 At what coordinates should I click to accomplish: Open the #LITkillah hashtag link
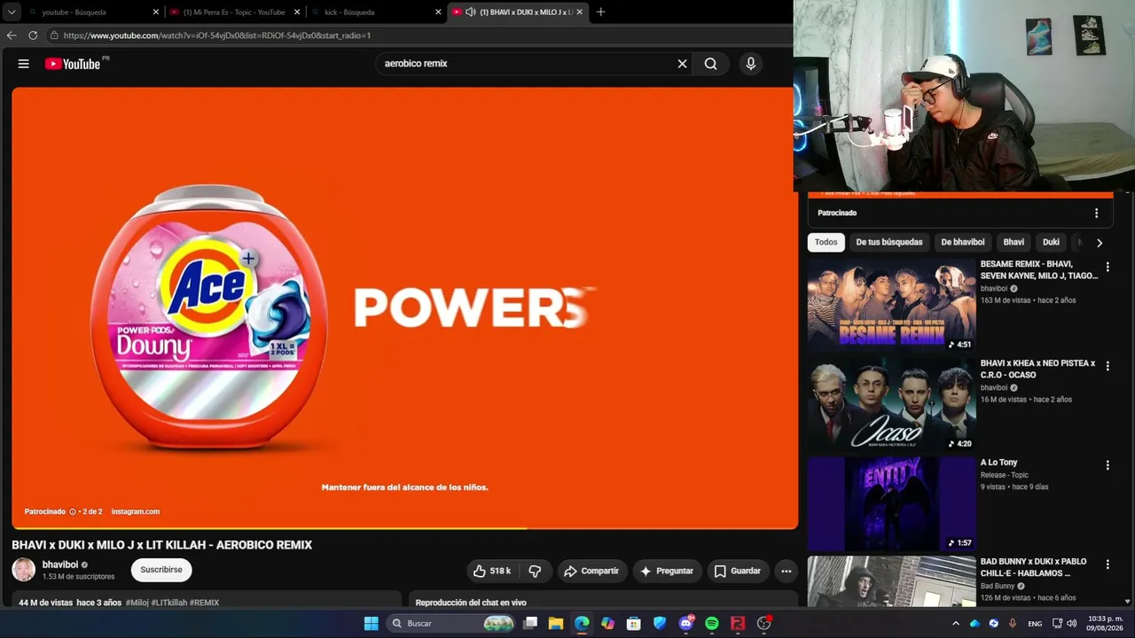(x=169, y=603)
